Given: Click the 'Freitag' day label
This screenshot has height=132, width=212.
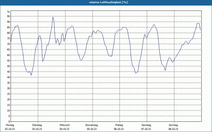Looking at the screenshot, I should [x=119, y=125].
